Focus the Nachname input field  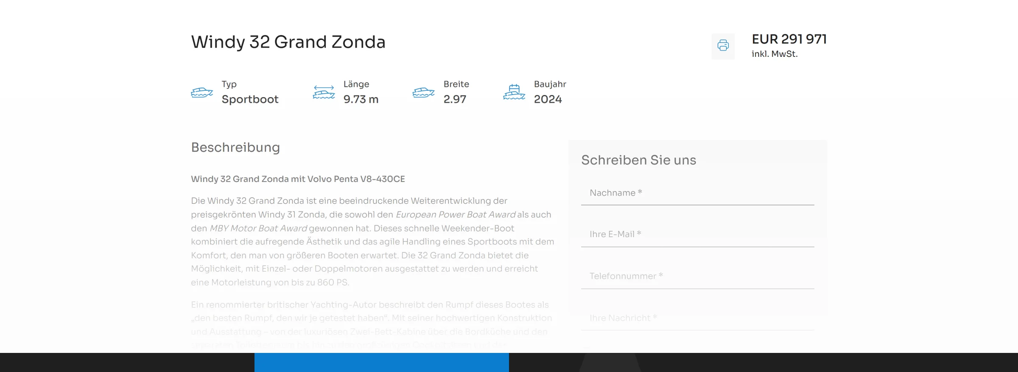point(697,193)
